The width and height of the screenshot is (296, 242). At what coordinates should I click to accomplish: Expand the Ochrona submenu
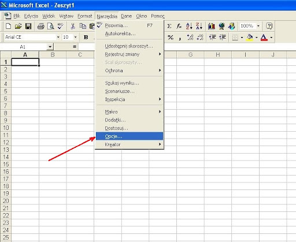(129, 70)
